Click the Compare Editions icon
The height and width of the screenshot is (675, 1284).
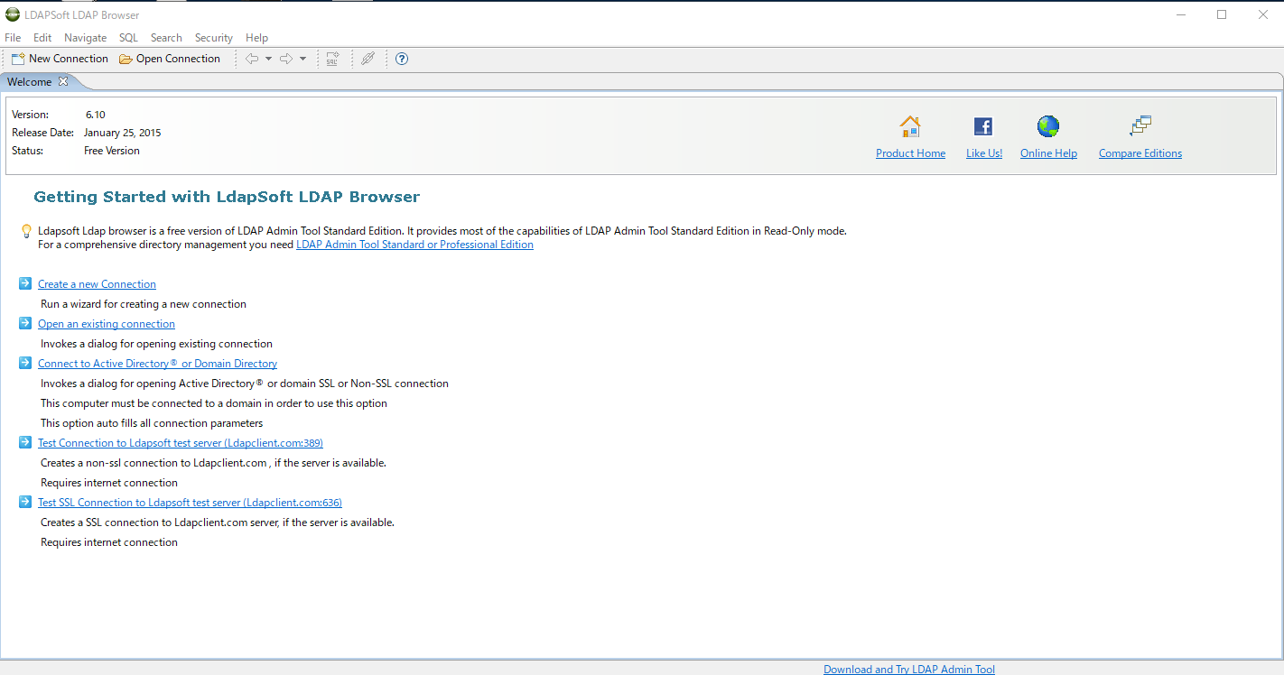pos(1140,126)
